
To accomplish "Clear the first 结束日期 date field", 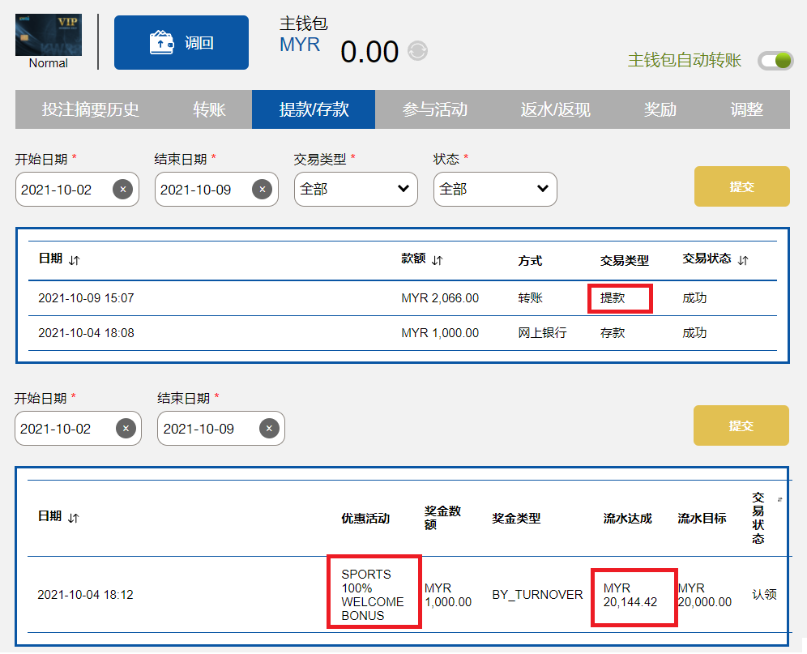I will (262, 190).
